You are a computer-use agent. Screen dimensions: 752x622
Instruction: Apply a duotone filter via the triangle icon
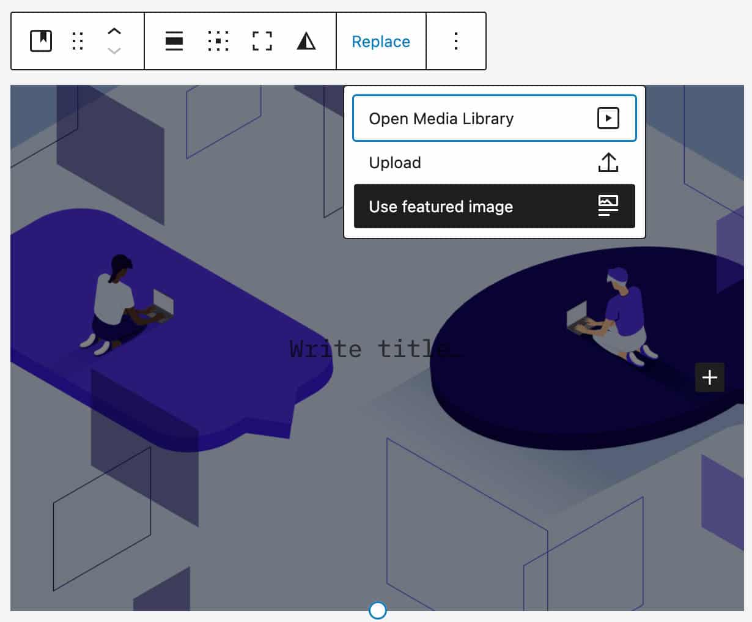pyautogui.click(x=306, y=41)
